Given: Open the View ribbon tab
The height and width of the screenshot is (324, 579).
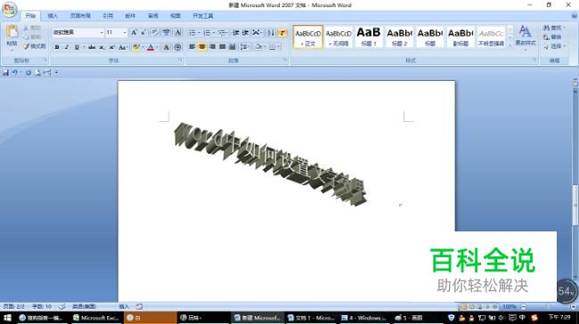Looking at the screenshot, I should [x=175, y=16].
